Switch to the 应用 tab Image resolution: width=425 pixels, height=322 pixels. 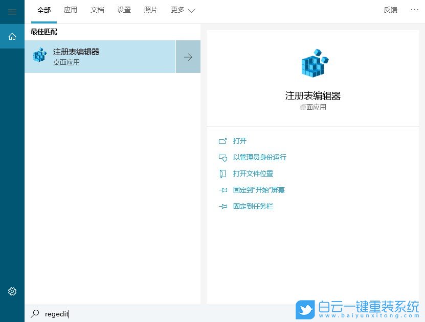coord(71,10)
